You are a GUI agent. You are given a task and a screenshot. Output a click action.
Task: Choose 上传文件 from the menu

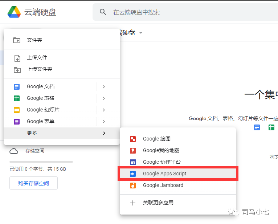click(x=62, y=57)
